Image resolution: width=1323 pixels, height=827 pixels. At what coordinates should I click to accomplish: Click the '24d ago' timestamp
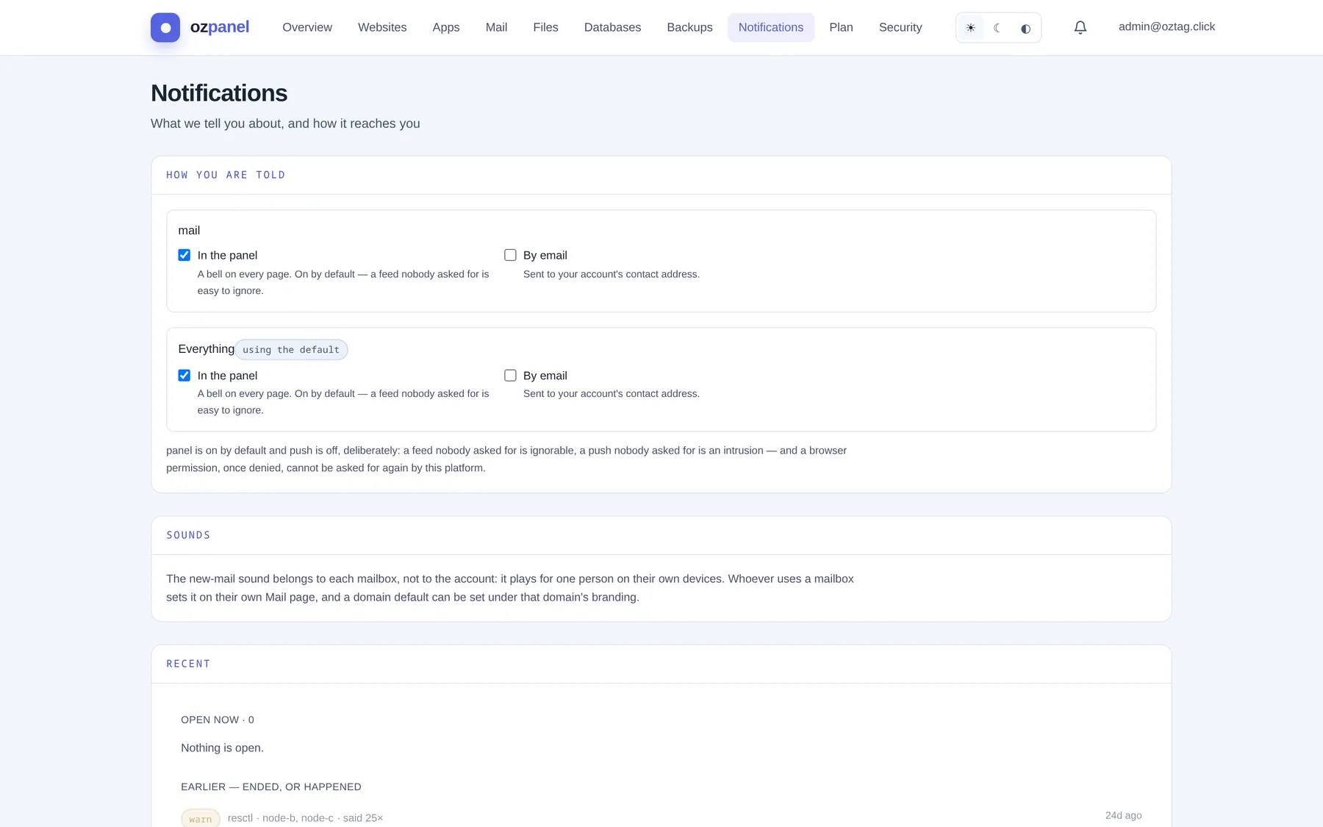click(x=1123, y=815)
